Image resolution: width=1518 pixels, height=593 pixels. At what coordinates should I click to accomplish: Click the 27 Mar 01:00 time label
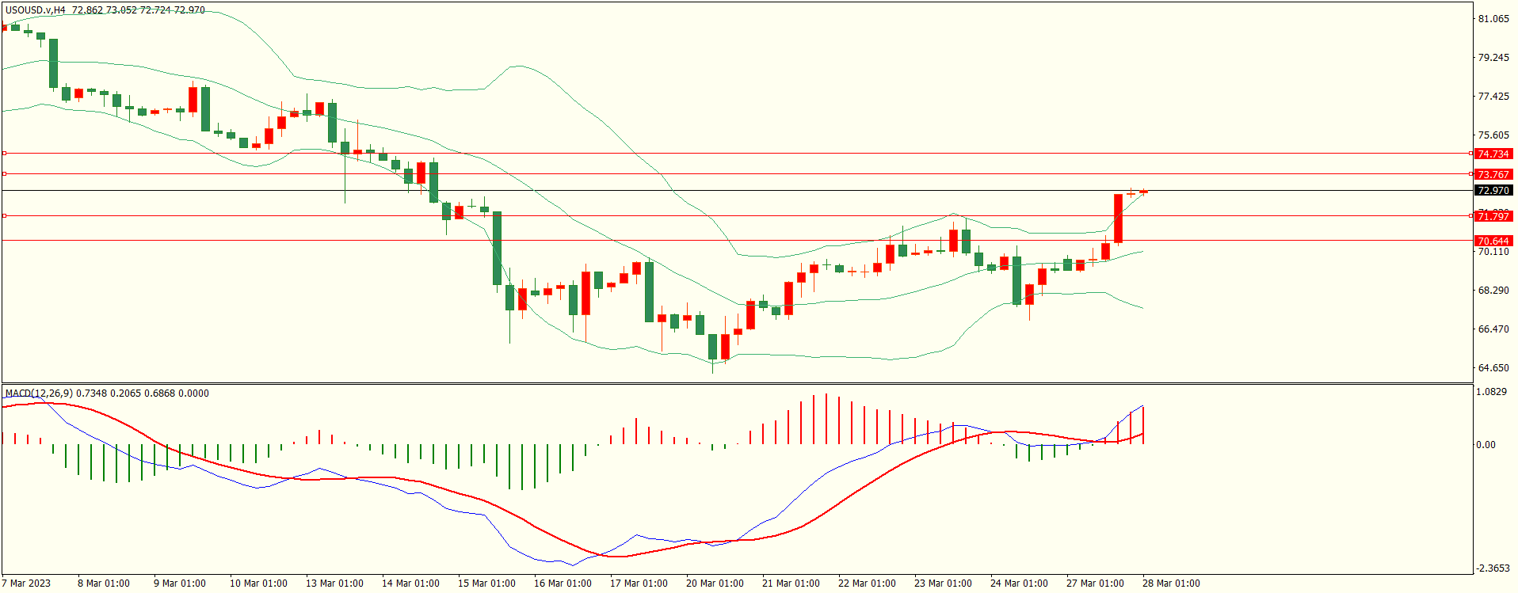pos(1095,583)
